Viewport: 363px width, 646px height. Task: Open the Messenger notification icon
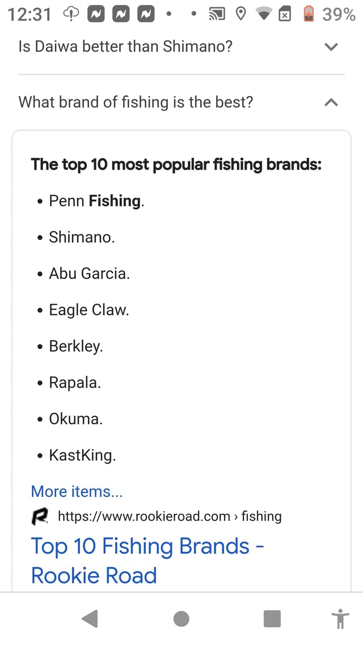95,14
